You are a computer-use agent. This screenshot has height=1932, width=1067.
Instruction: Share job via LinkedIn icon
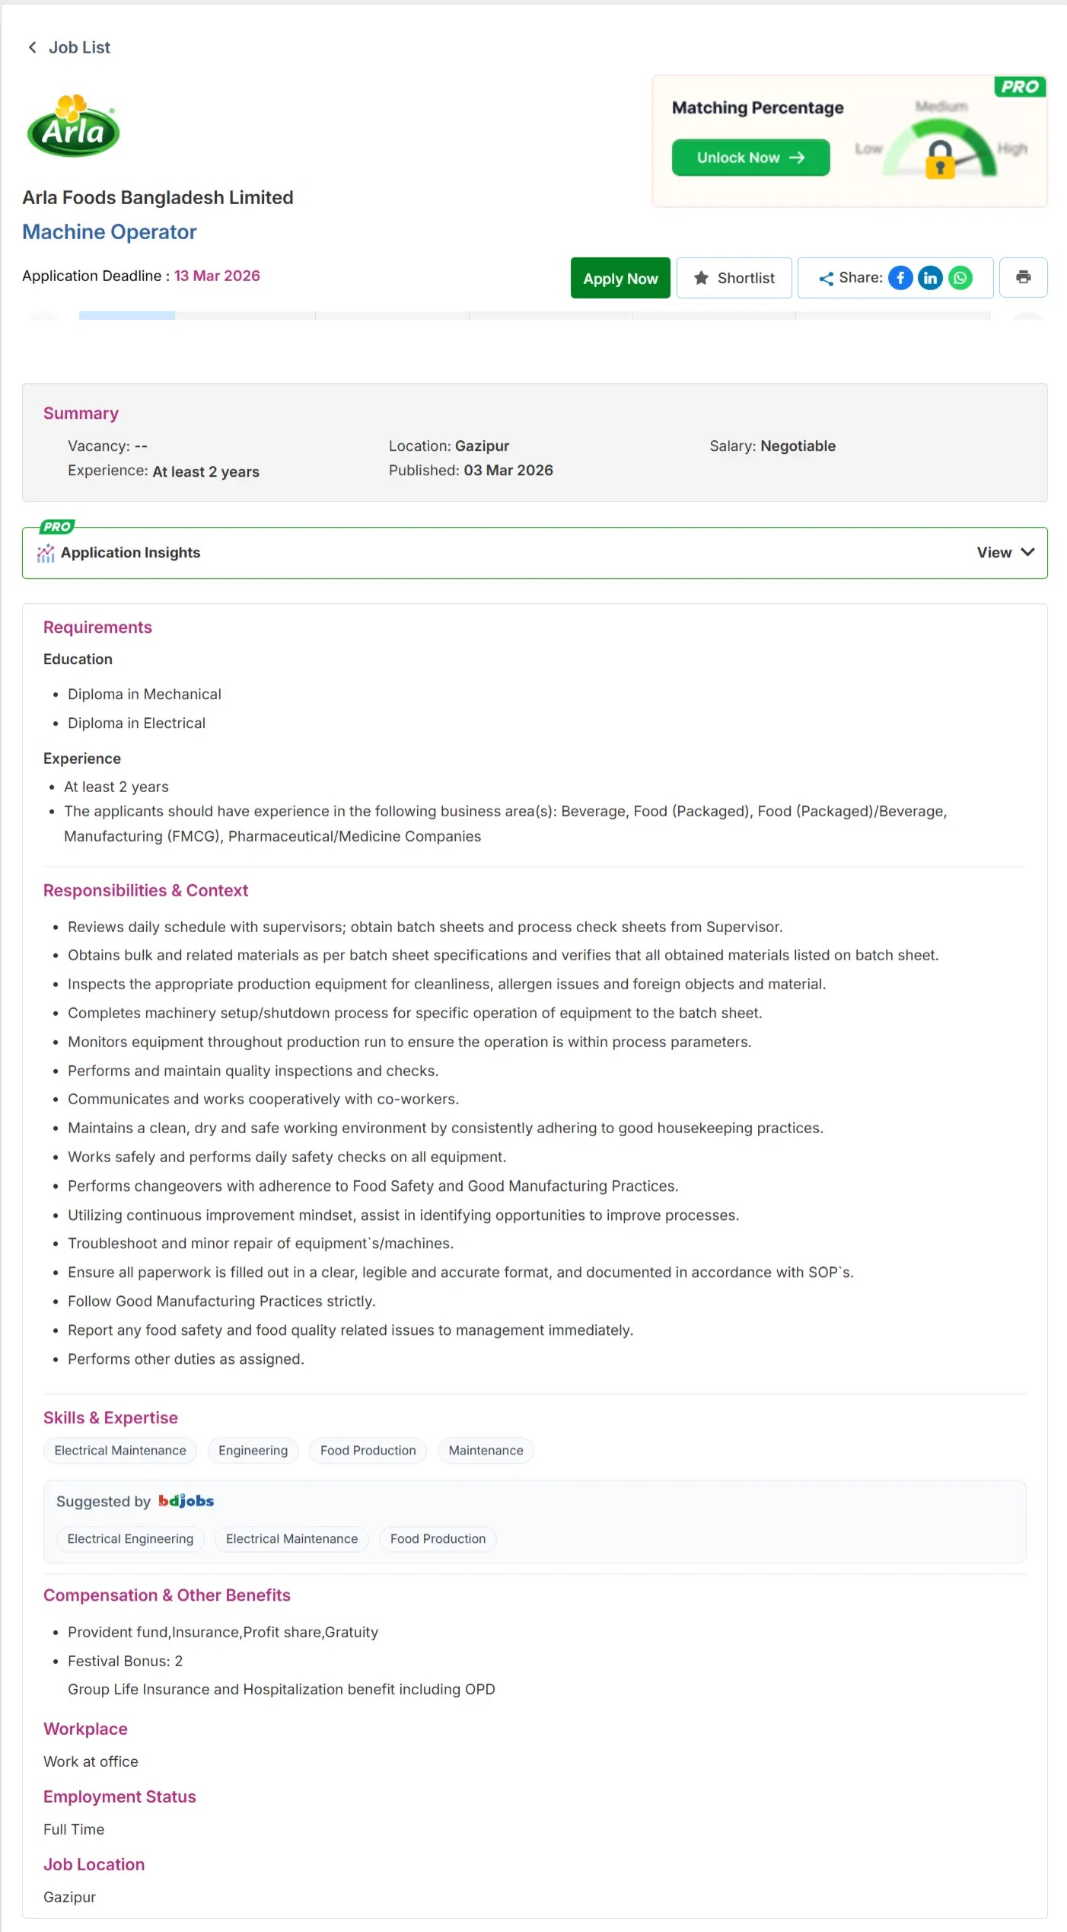(930, 278)
